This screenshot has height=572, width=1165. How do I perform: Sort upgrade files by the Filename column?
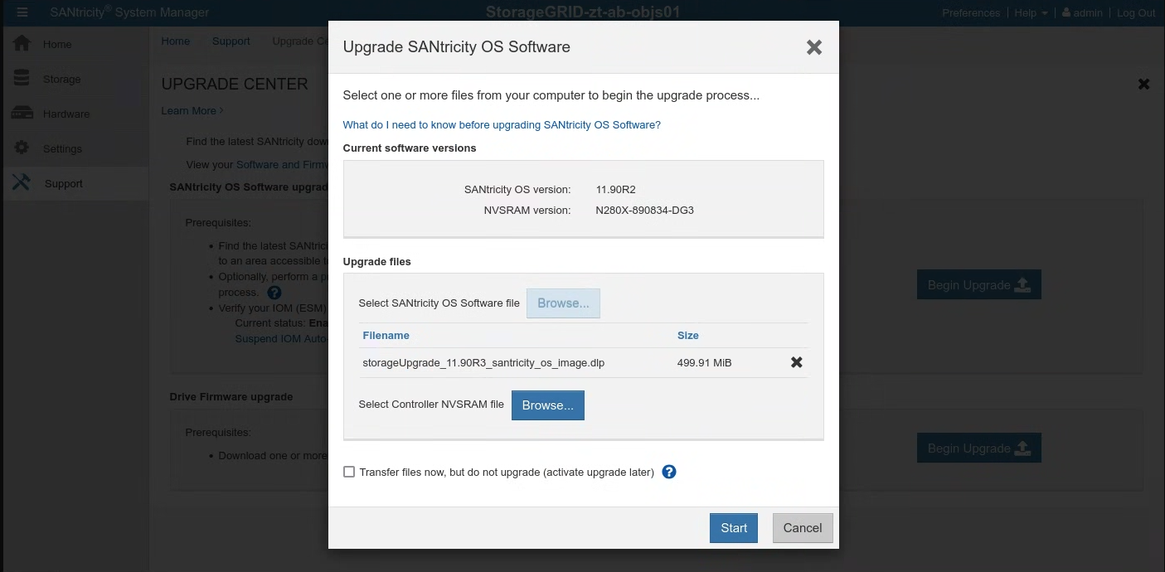point(386,335)
